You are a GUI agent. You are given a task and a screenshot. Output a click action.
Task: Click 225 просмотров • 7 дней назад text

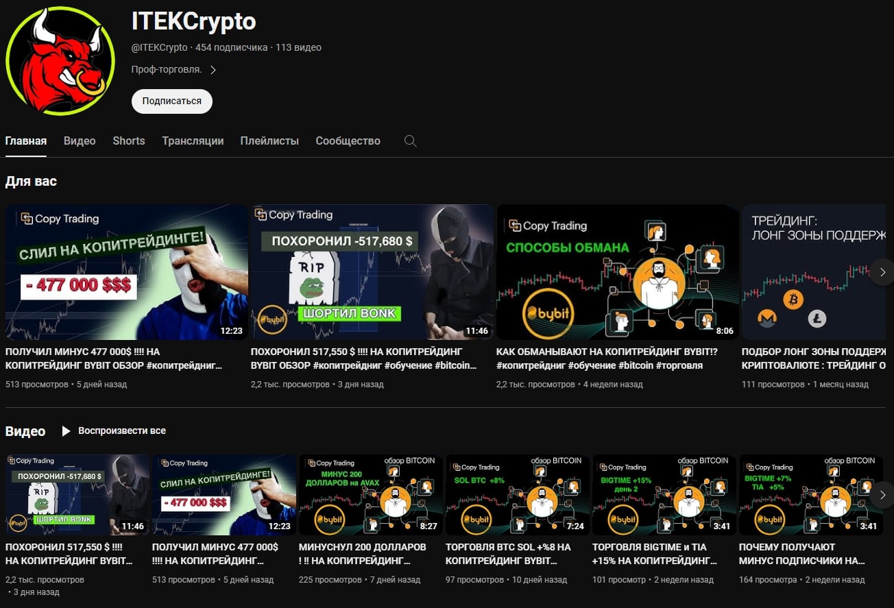359,580
